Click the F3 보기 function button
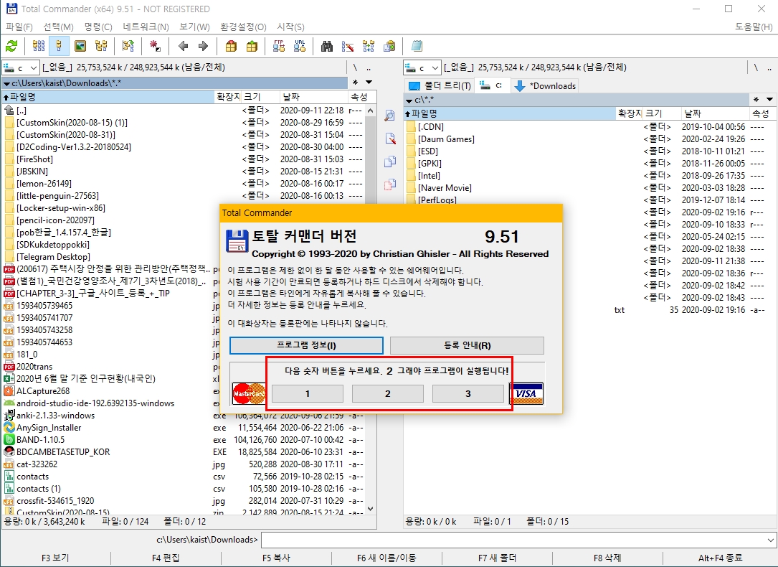778x567 pixels. 55,558
